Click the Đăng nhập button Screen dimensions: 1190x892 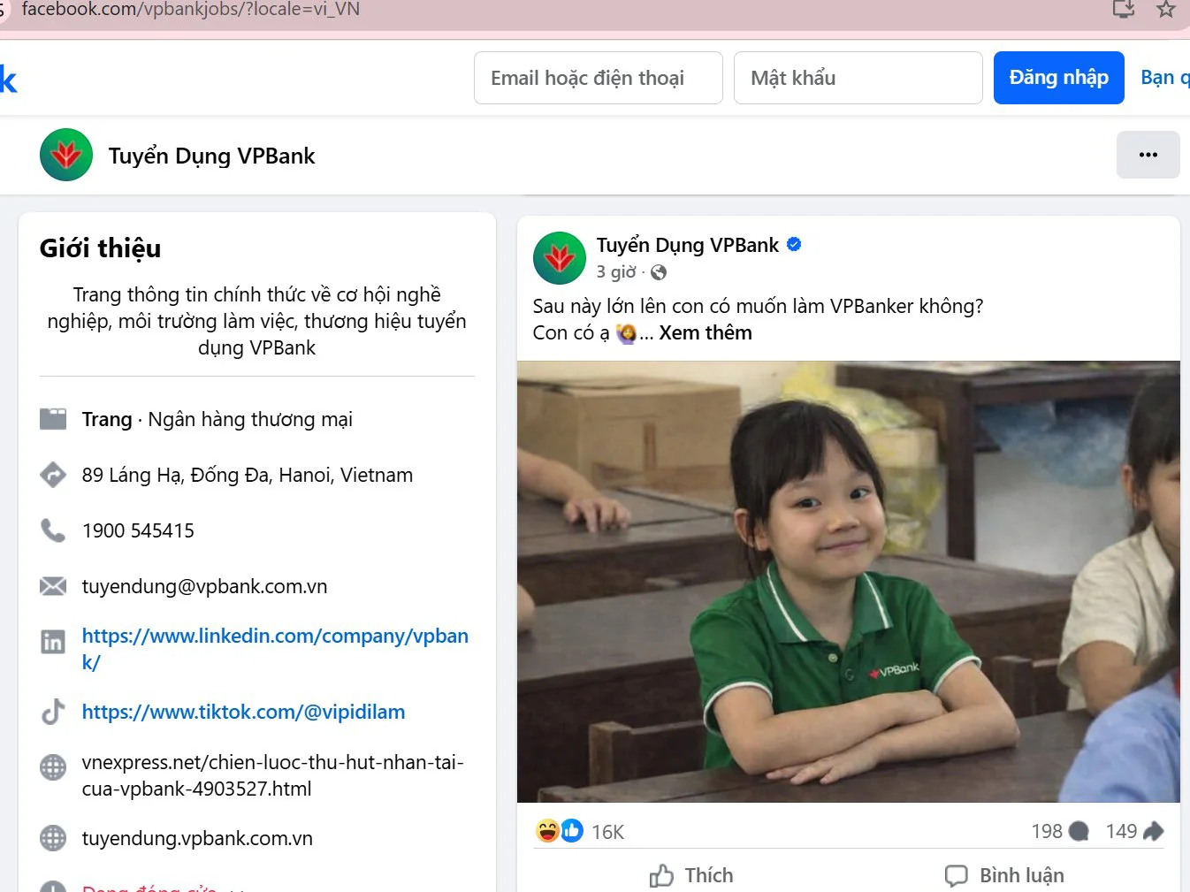(x=1058, y=78)
